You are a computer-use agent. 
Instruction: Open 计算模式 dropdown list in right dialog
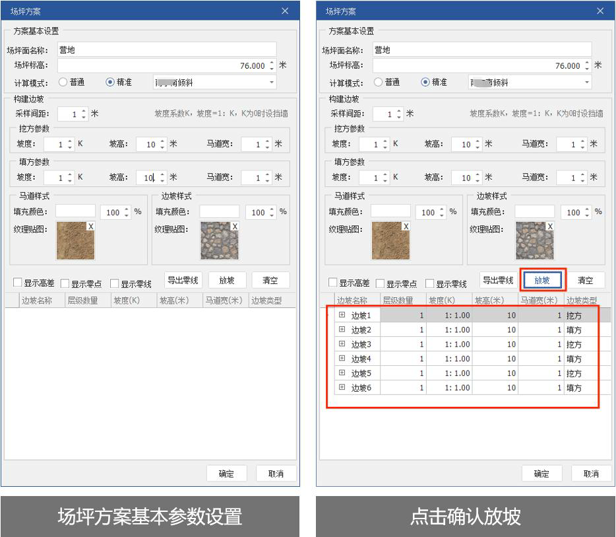pos(587,83)
